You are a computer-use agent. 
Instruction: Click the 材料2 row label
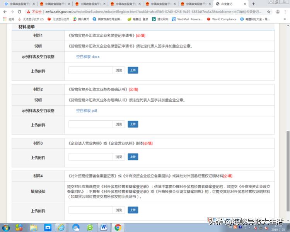pyautogui.click(x=38, y=89)
